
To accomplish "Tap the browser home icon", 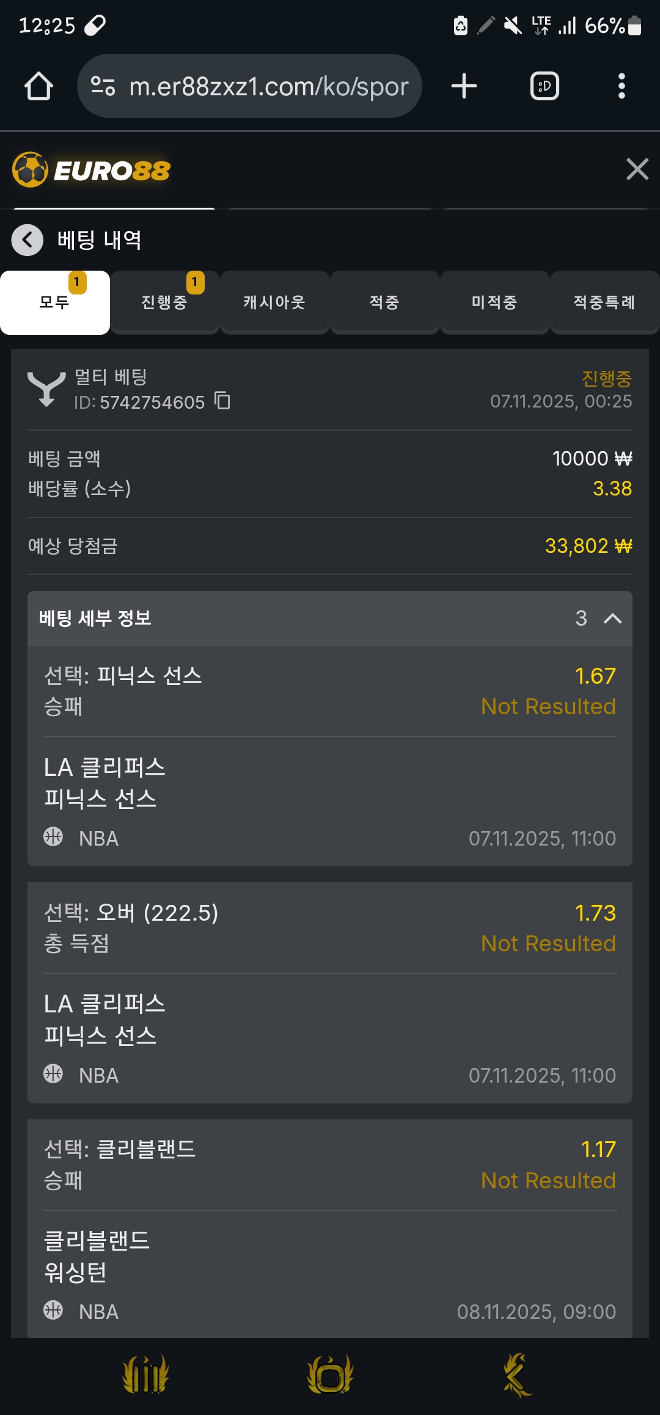I will (38, 86).
